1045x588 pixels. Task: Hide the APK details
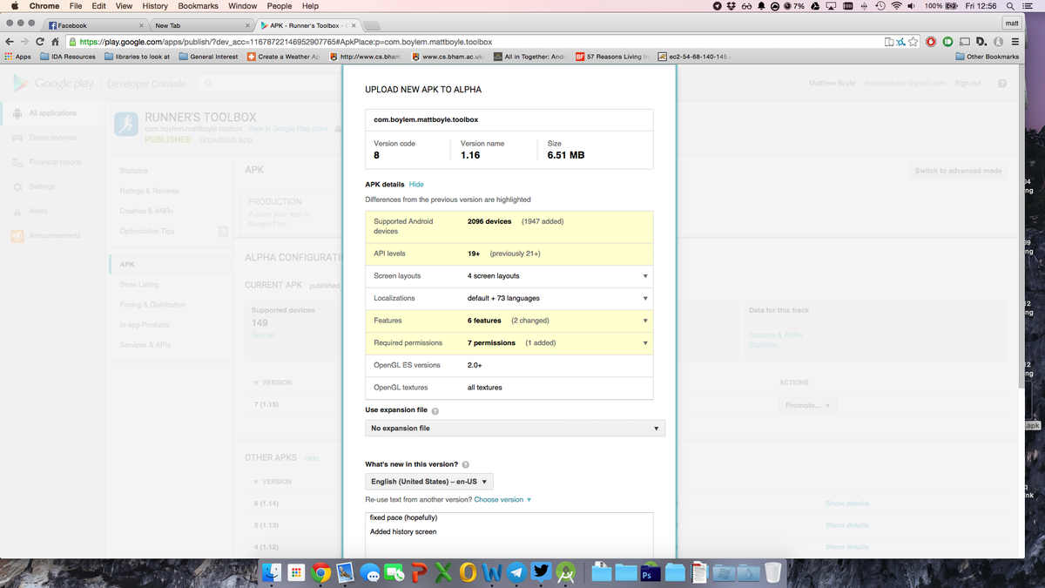click(416, 185)
